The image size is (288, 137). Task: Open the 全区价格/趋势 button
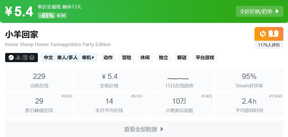click(x=260, y=11)
